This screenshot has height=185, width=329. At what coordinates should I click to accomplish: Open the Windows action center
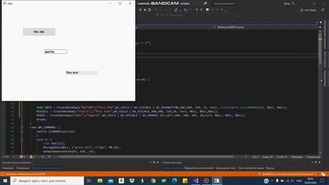(322, 180)
